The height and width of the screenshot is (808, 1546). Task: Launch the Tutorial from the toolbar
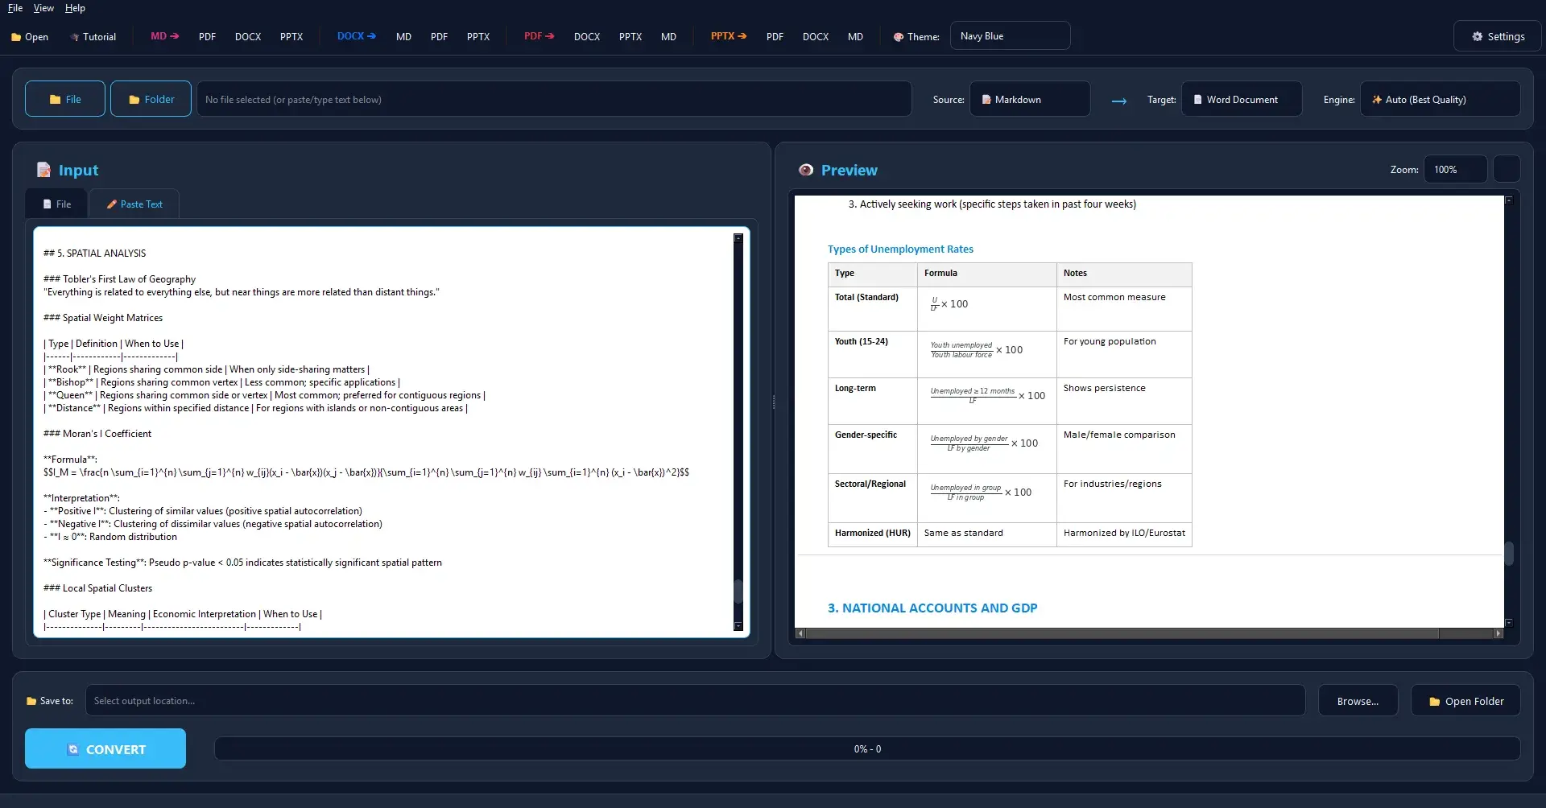click(93, 36)
